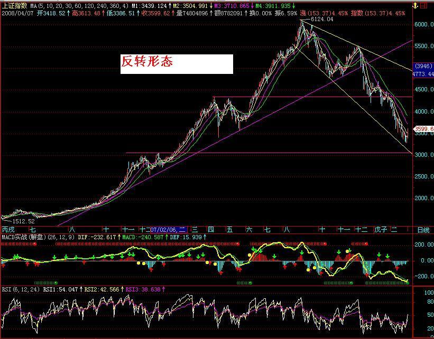Select the magenta horizontal line near 3000
The height and width of the screenshot is (339, 434).
pyautogui.click(x=269, y=153)
